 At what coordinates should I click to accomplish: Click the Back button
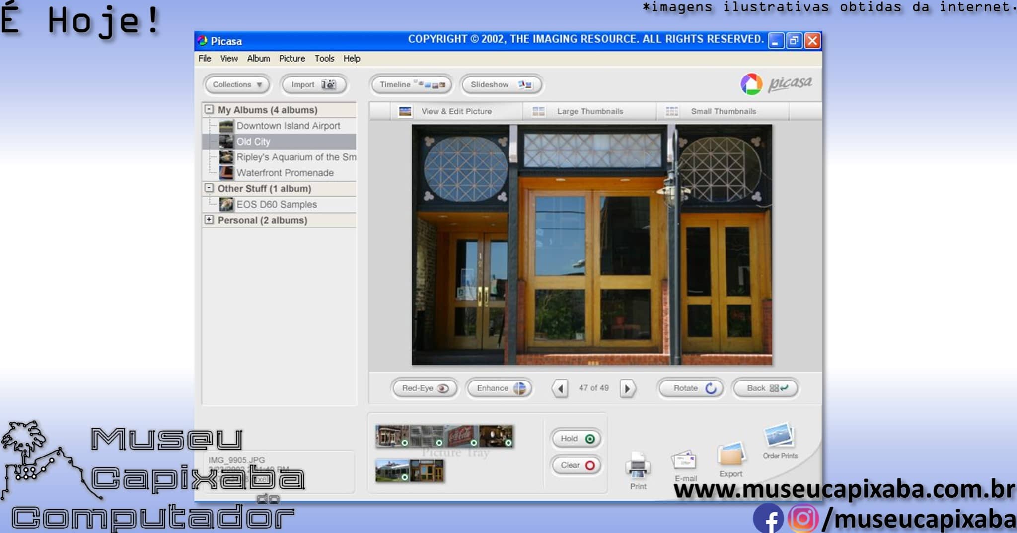click(766, 388)
